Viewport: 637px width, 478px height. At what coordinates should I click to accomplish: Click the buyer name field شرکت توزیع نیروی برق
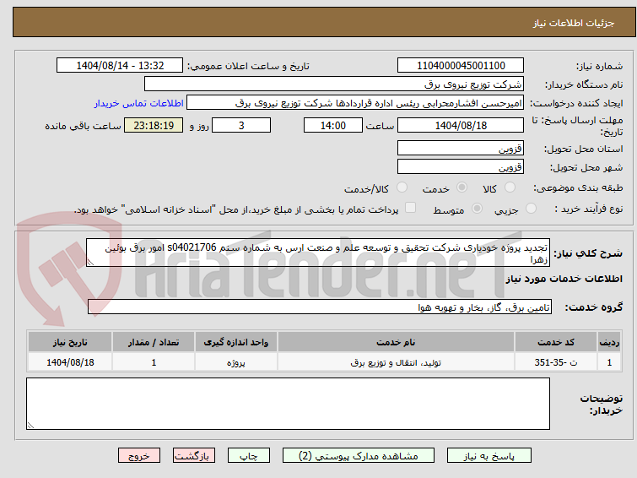334,84
